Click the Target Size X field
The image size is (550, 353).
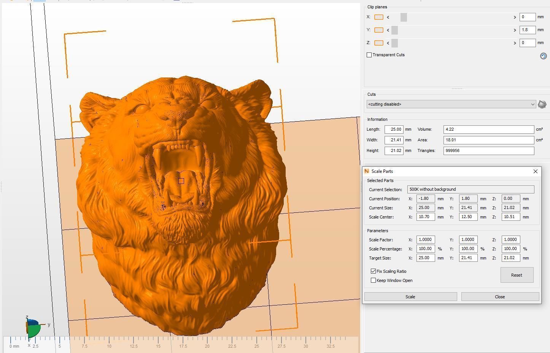pos(426,258)
